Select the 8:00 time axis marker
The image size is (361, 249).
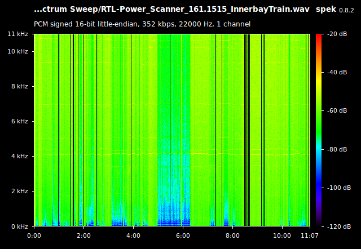[232, 235]
